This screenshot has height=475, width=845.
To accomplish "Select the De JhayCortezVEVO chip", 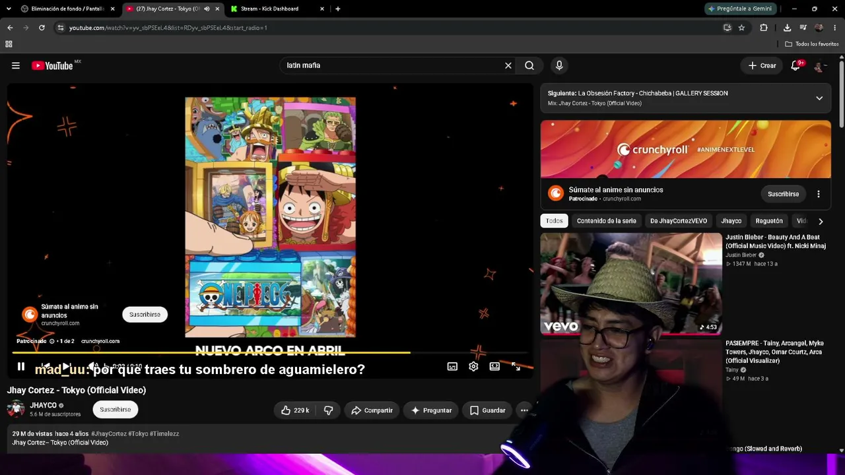I will pos(679,221).
